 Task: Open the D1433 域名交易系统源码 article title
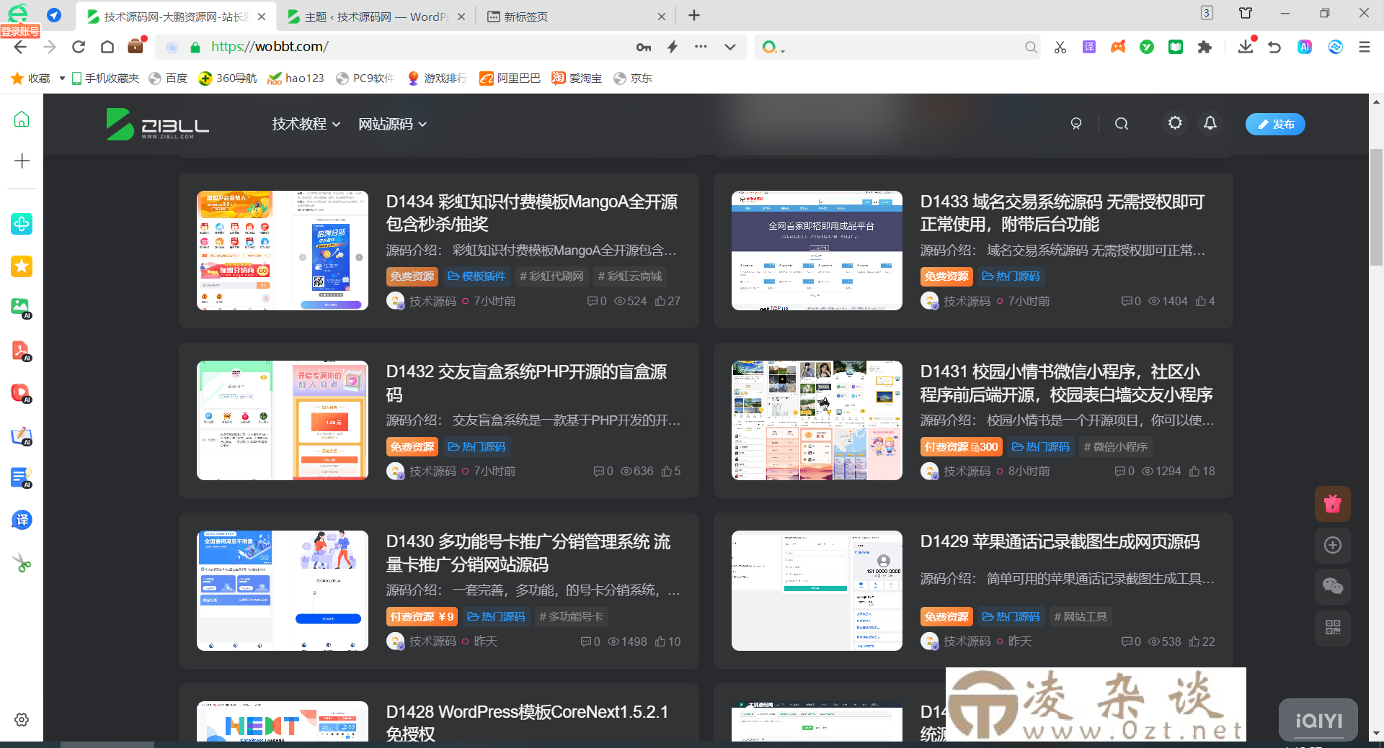tap(1063, 213)
